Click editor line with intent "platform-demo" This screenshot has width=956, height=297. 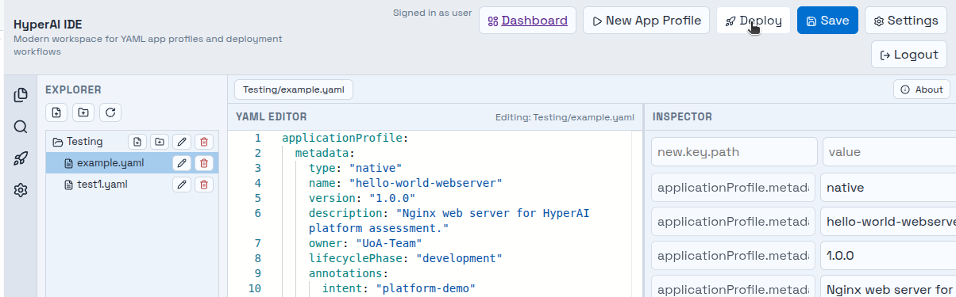399,288
